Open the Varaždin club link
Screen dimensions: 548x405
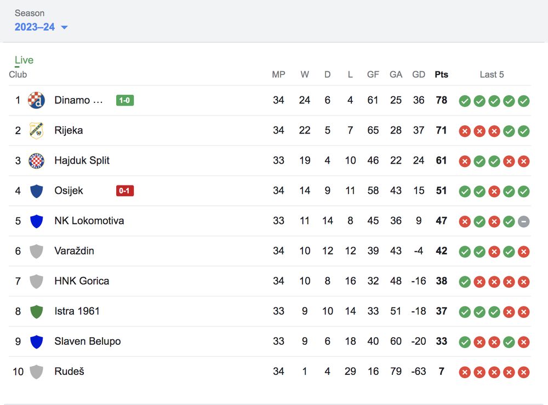pos(74,251)
